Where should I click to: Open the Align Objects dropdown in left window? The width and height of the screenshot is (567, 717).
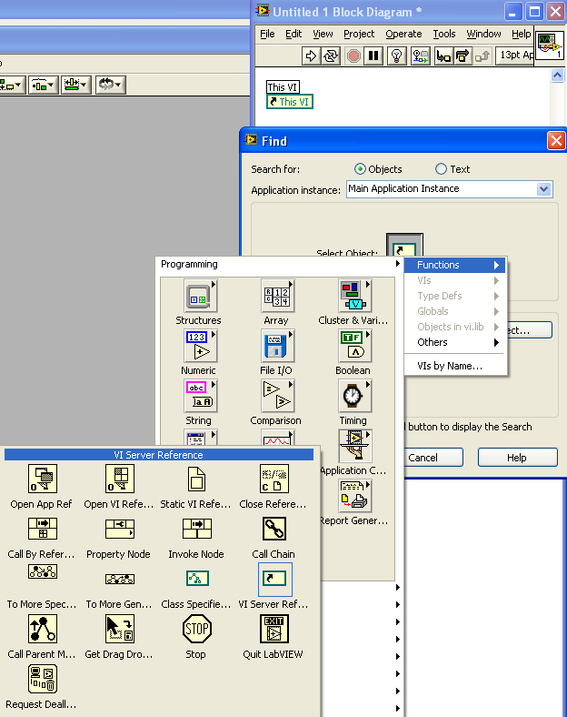click(11, 85)
